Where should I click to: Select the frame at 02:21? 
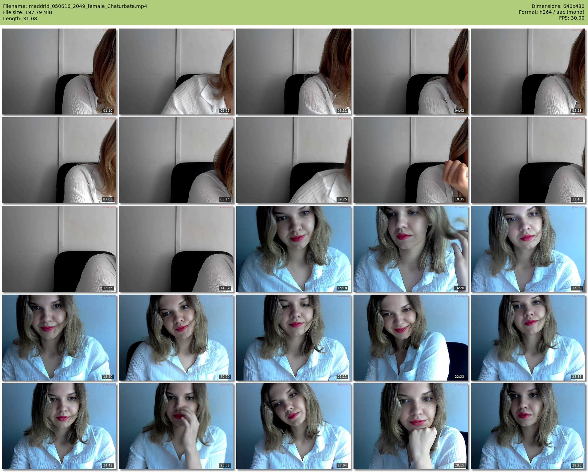click(176, 72)
